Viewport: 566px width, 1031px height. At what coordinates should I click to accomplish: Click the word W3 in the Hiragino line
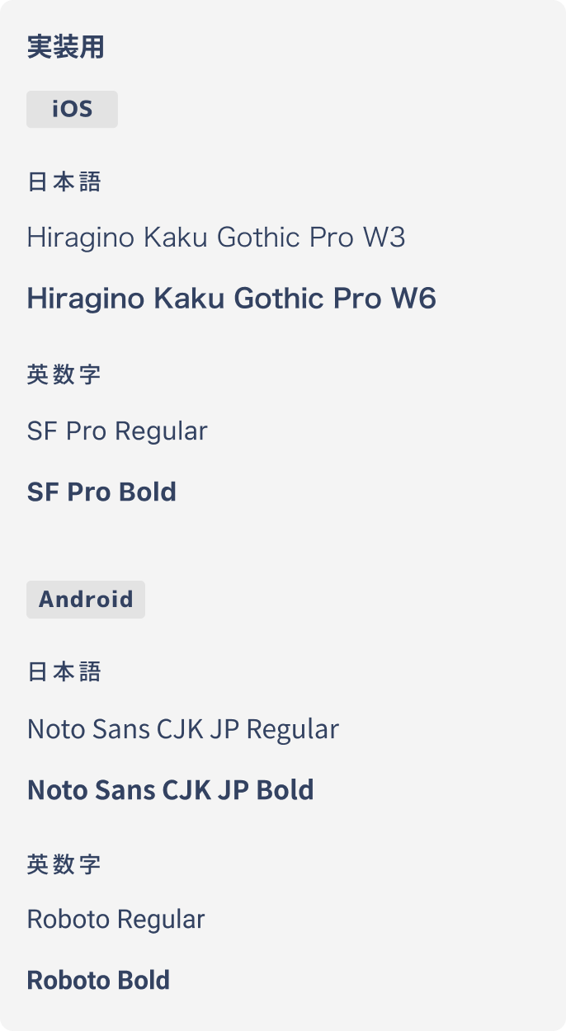point(384,238)
